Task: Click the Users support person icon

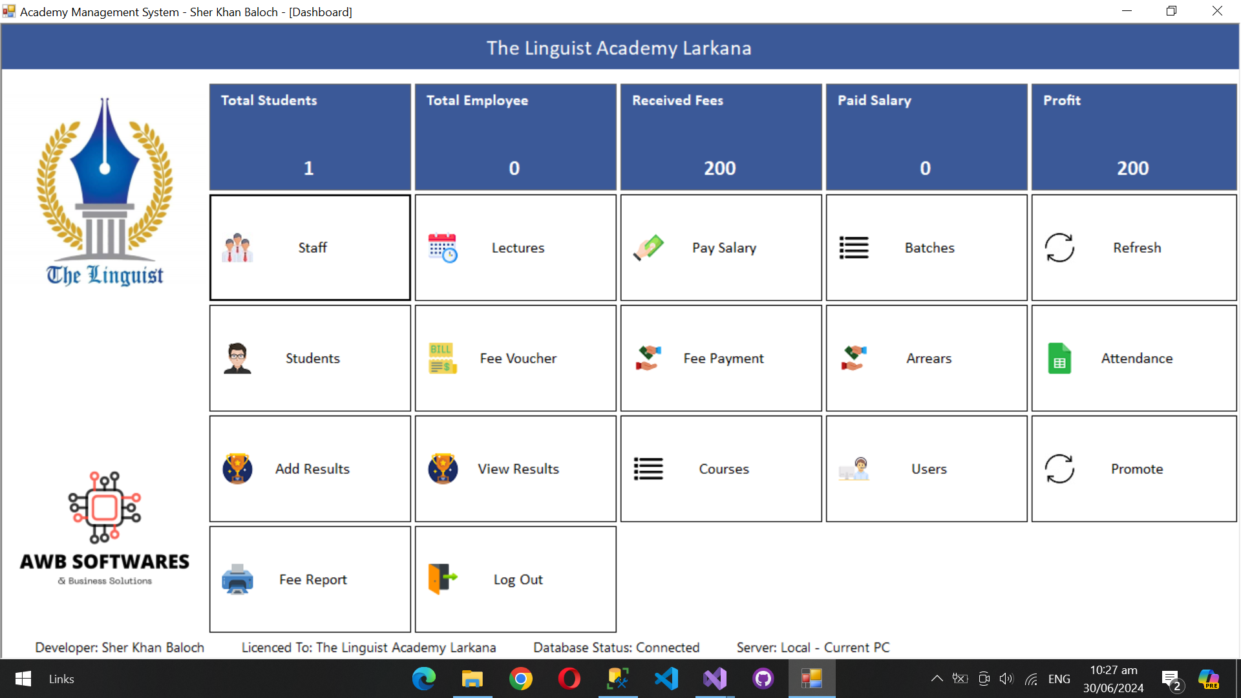Action: point(854,469)
